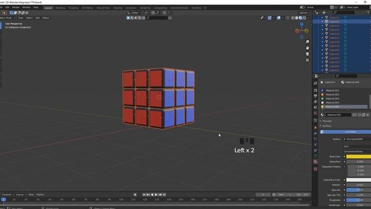The image size is (371, 209).
Task: Open the Output properties tab icon
Action: [315, 96]
